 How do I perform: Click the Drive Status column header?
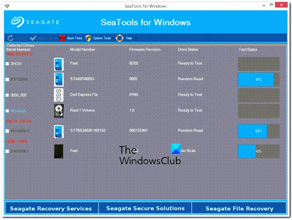tap(188, 50)
